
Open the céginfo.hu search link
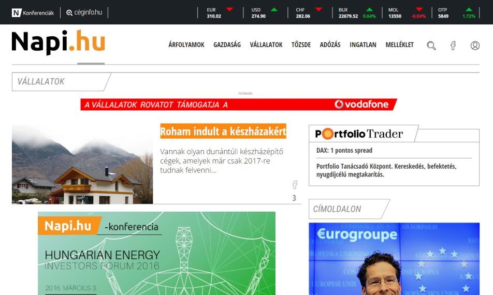click(x=84, y=12)
